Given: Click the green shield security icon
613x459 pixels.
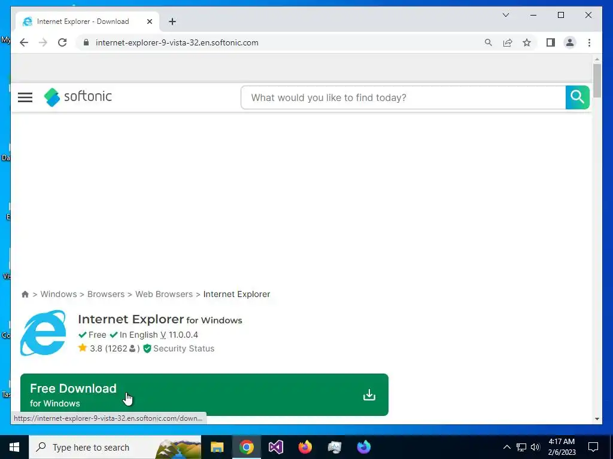Looking at the screenshot, I should (147, 348).
